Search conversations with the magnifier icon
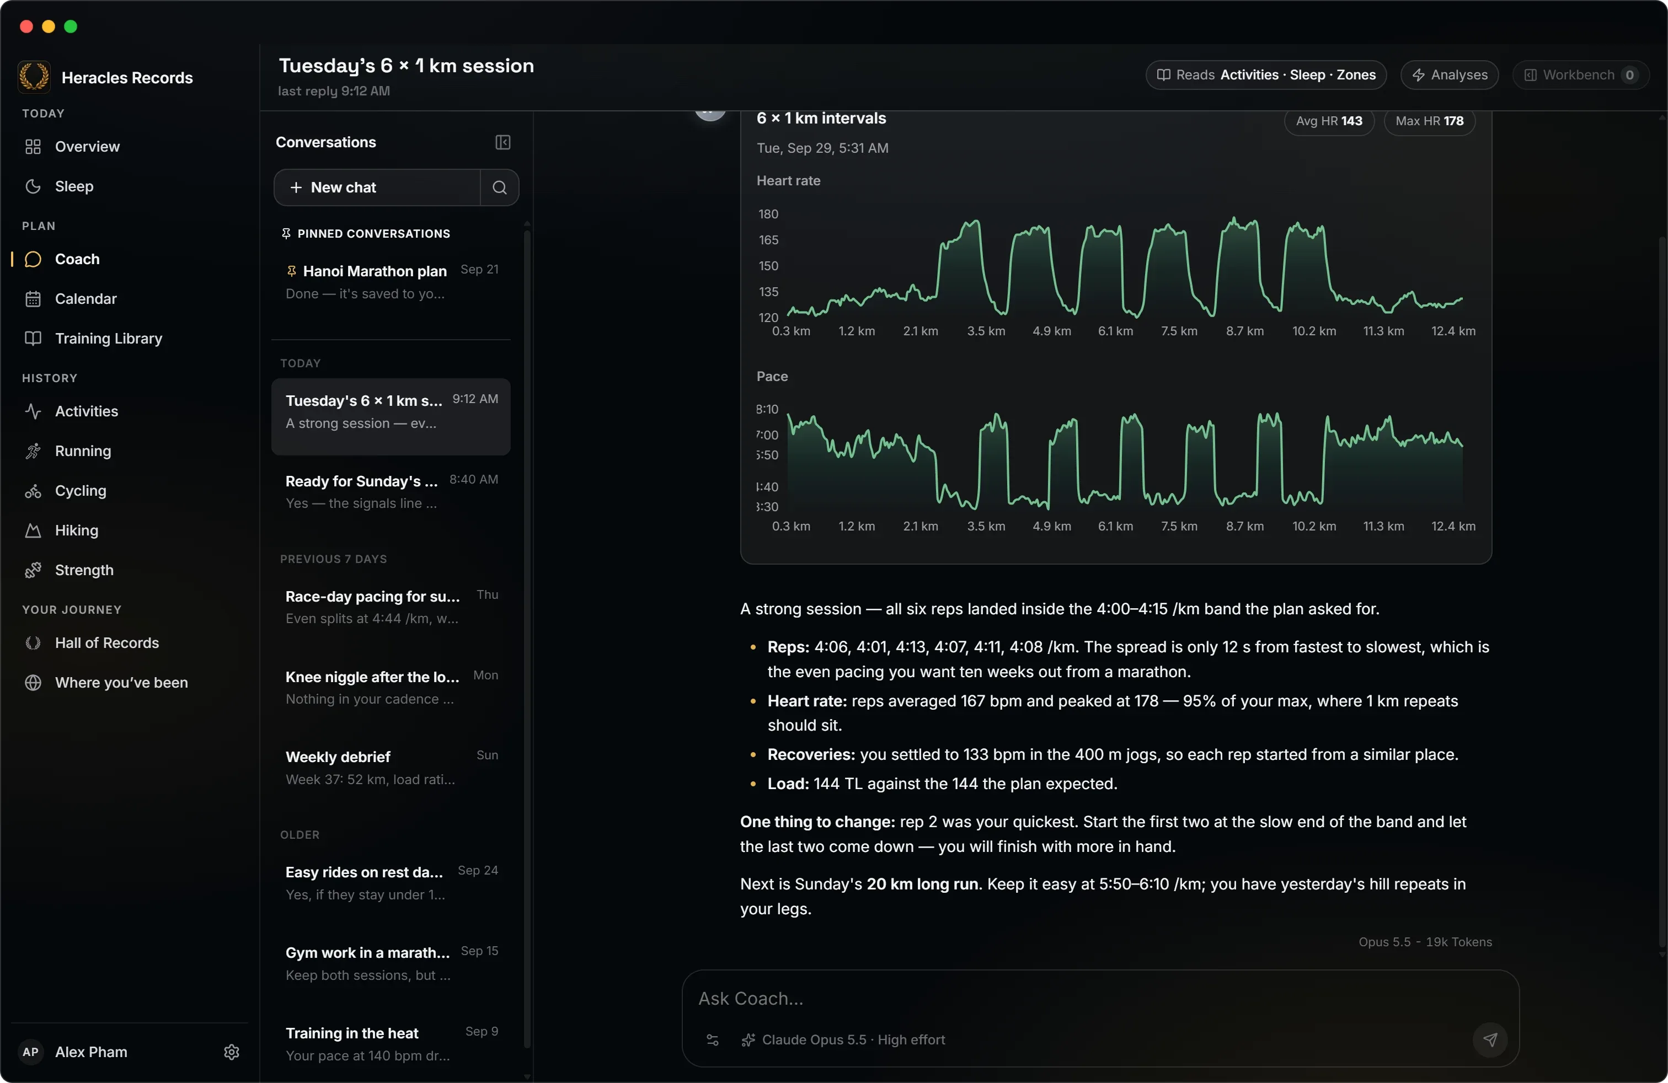 pos(500,187)
